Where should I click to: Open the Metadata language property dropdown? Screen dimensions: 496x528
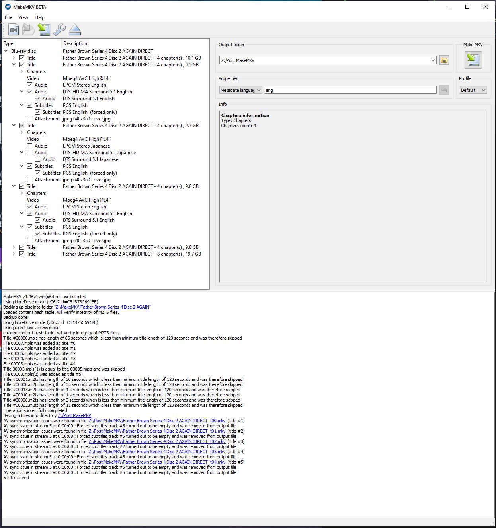pos(240,90)
